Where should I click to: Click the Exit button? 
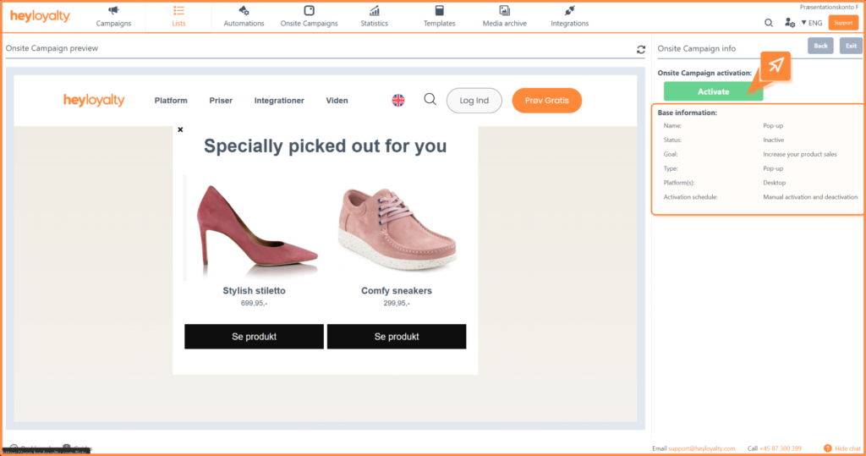[850, 46]
